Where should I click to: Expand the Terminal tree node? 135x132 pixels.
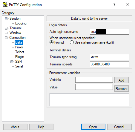[6, 28]
